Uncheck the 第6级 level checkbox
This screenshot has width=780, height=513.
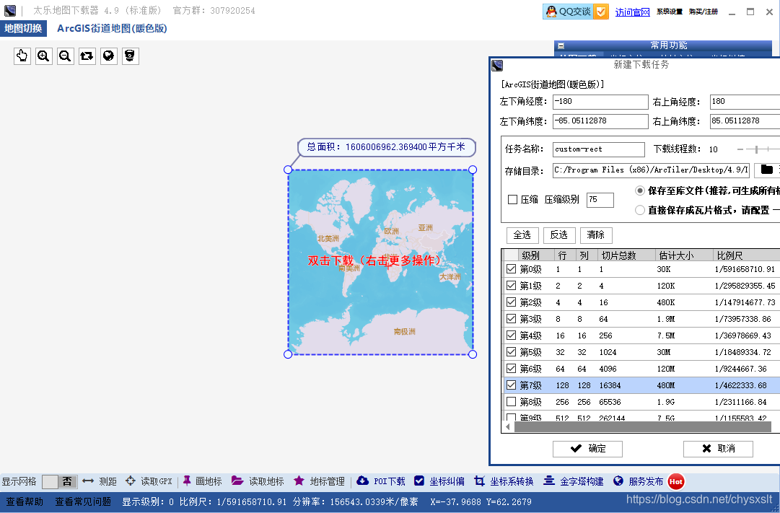pos(511,368)
